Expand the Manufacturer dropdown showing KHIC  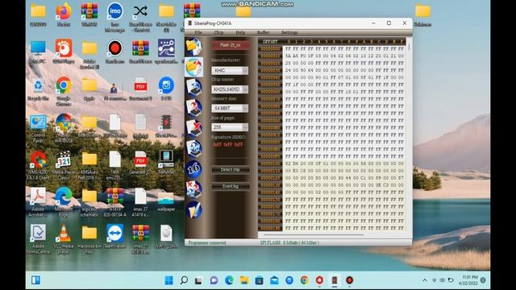tap(245, 70)
